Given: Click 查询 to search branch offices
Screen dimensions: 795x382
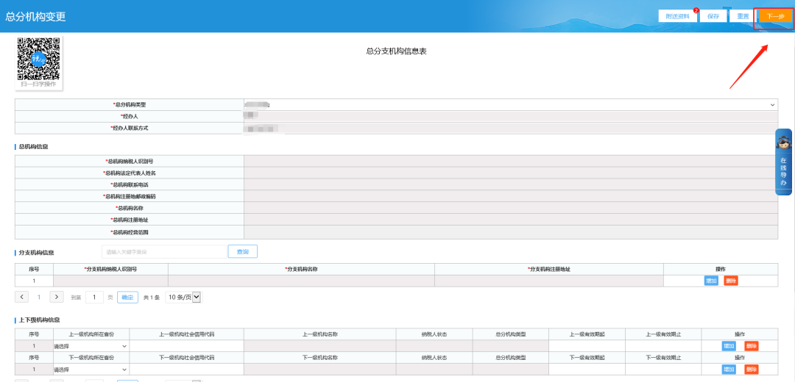Looking at the screenshot, I should click(242, 252).
